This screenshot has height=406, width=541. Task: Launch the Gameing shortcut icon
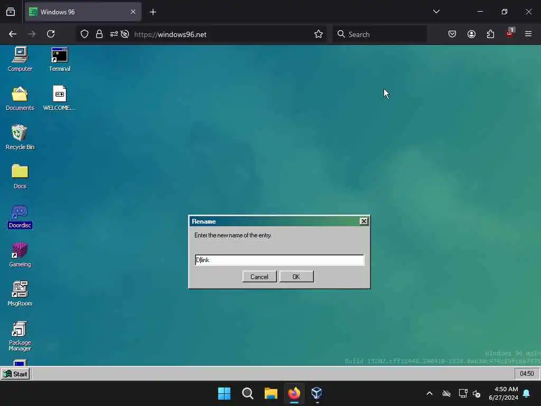pos(20,255)
